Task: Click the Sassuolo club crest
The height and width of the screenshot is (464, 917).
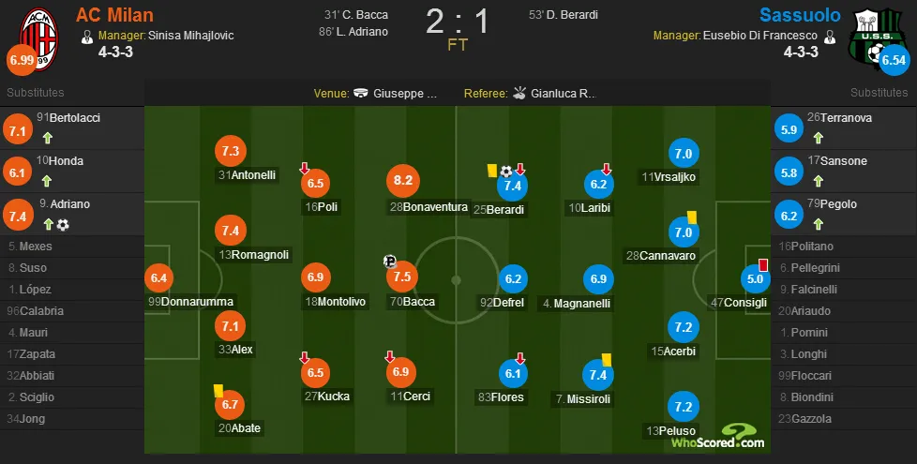Action: pos(877,37)
